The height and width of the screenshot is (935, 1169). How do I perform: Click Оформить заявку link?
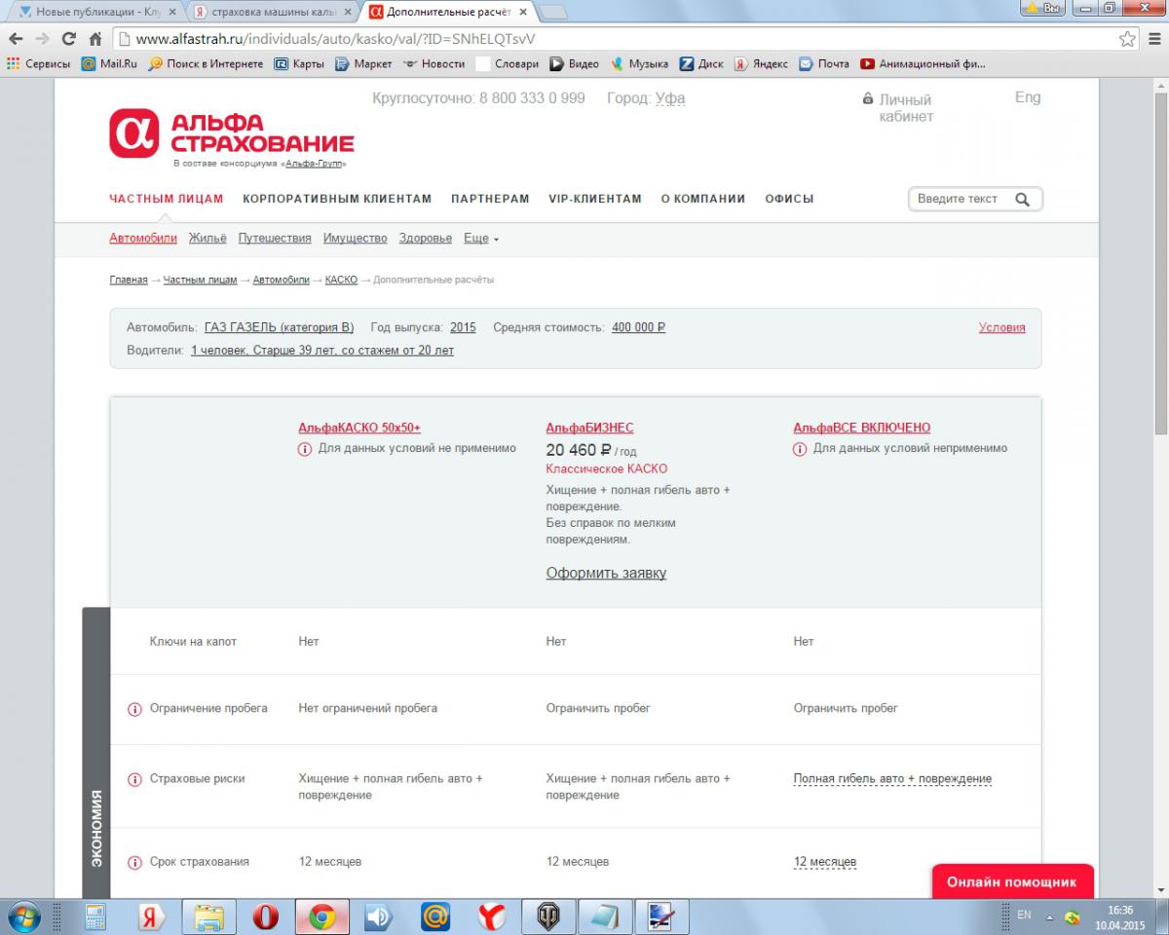[x=606, y=573]
